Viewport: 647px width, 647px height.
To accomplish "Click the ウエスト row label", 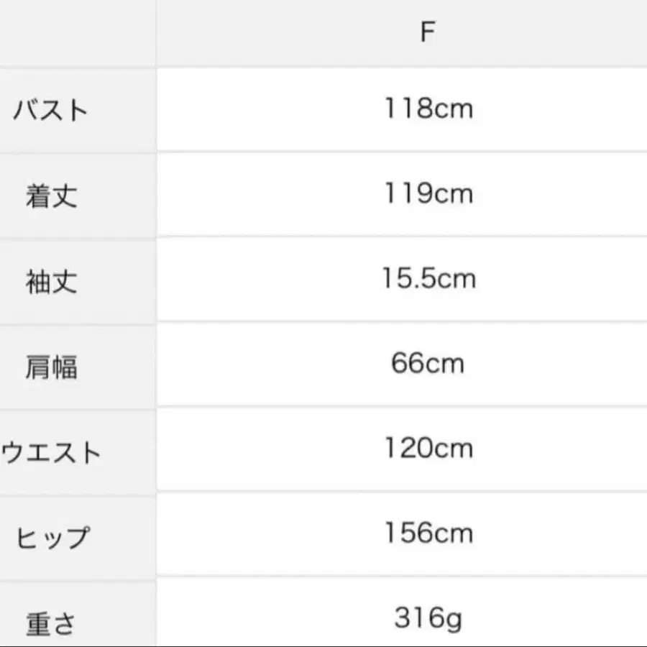I will [51, 453].
